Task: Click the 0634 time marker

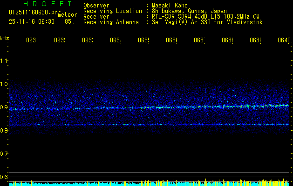Action: [x=116, y=40]
